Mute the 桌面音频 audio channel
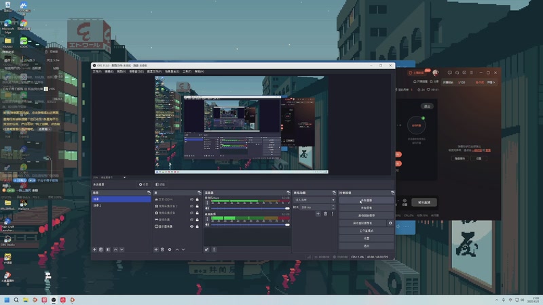 click(207, 225)
